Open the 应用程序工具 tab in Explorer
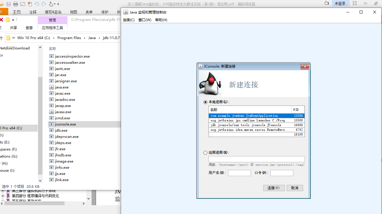Viewport: 382px width, 214px height. (52, 28)
